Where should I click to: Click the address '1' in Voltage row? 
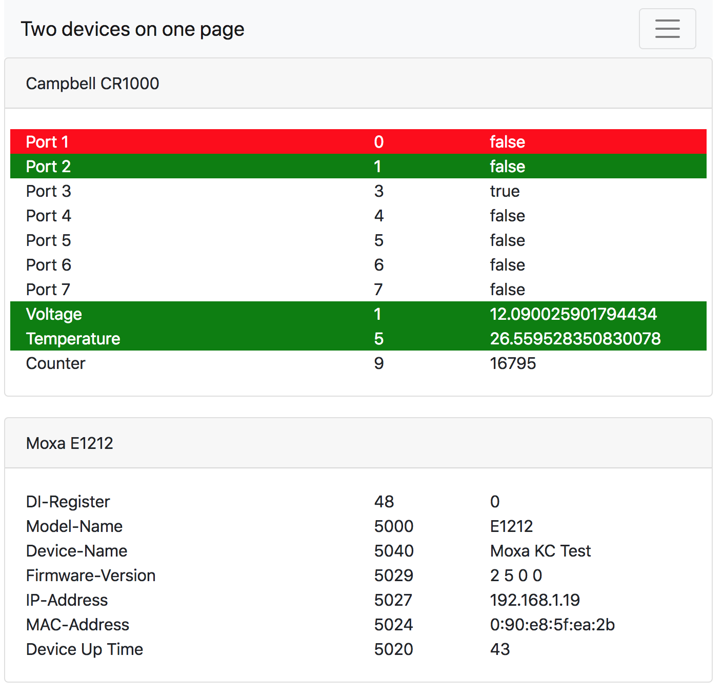[x=378, y=314]
